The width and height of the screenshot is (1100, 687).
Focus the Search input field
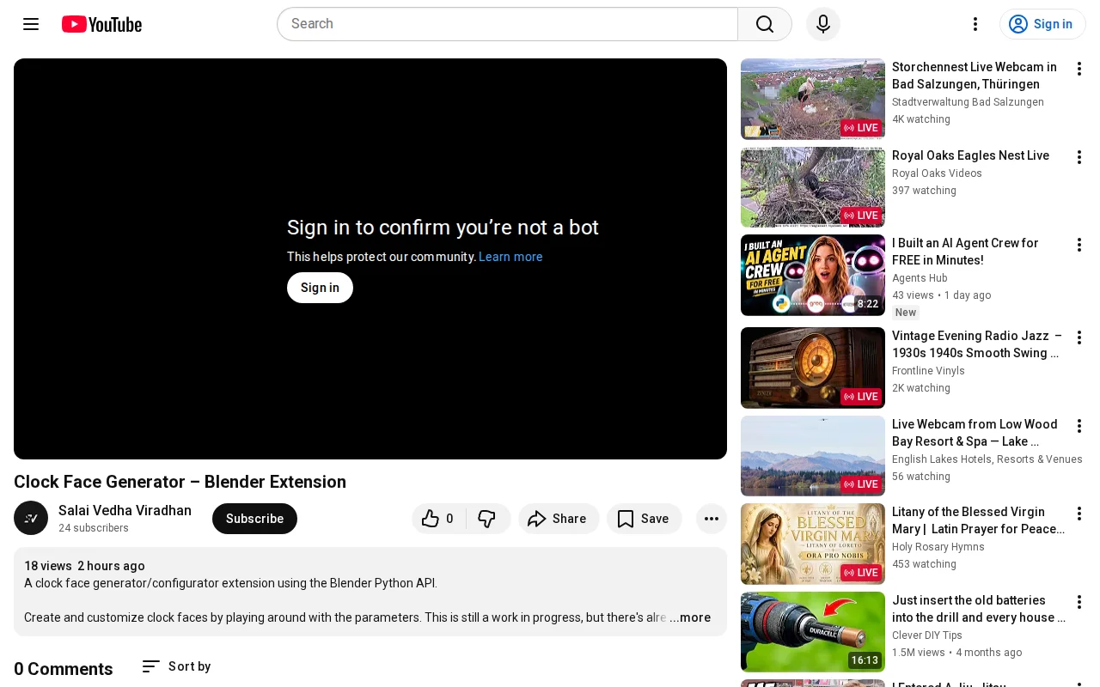[507, 24]
